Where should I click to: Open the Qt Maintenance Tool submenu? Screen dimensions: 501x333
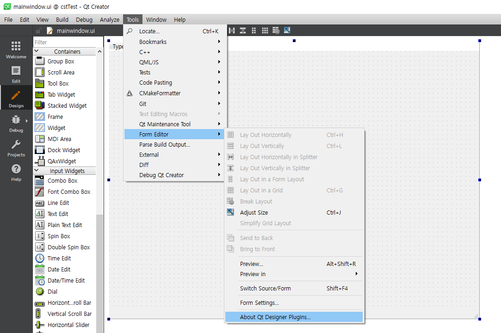(x=174, y=124)
